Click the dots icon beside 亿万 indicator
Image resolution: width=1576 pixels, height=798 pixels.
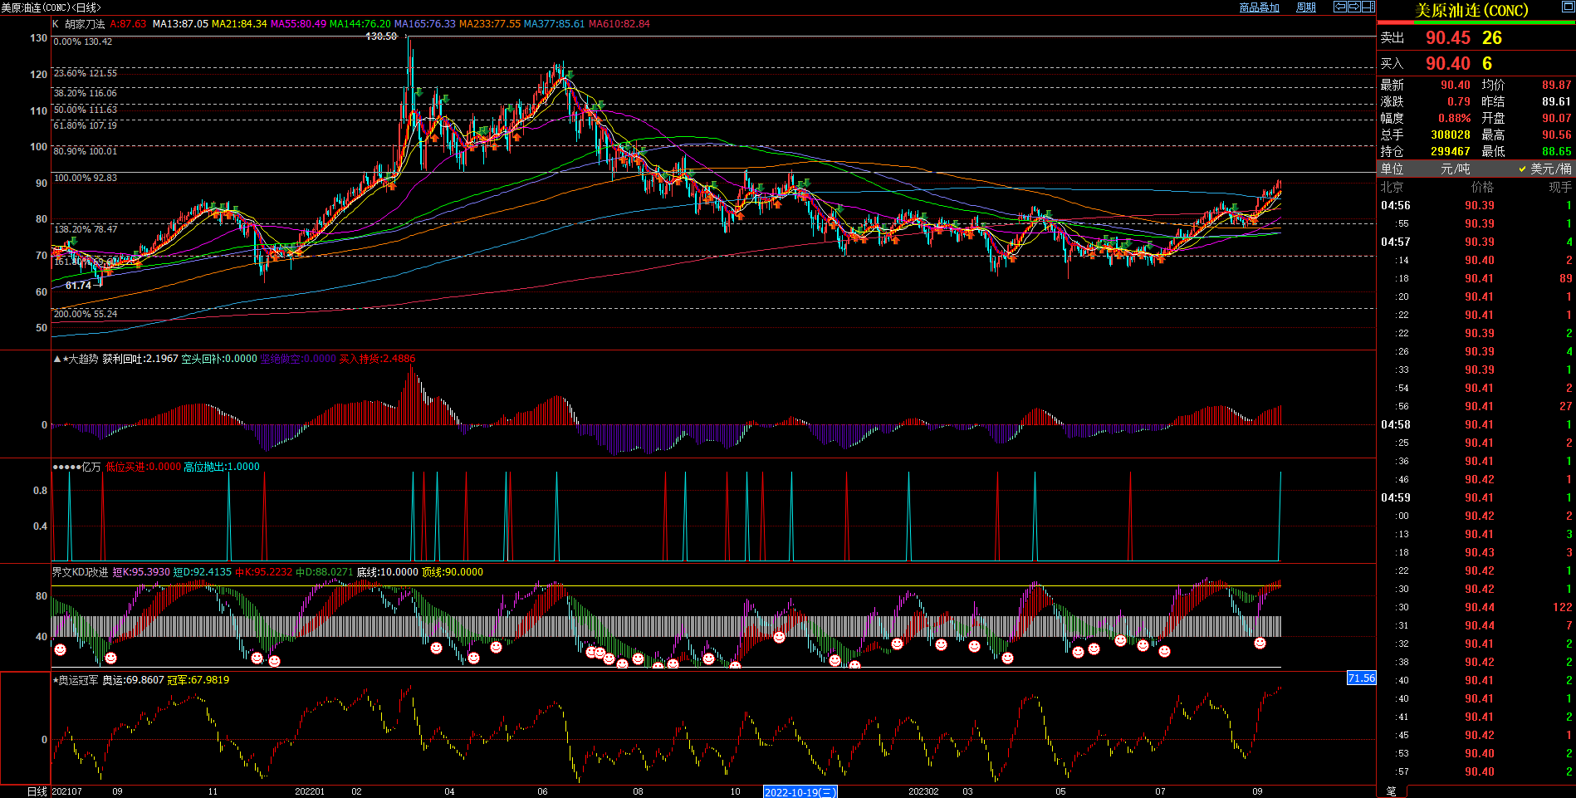tap(66, 467)
